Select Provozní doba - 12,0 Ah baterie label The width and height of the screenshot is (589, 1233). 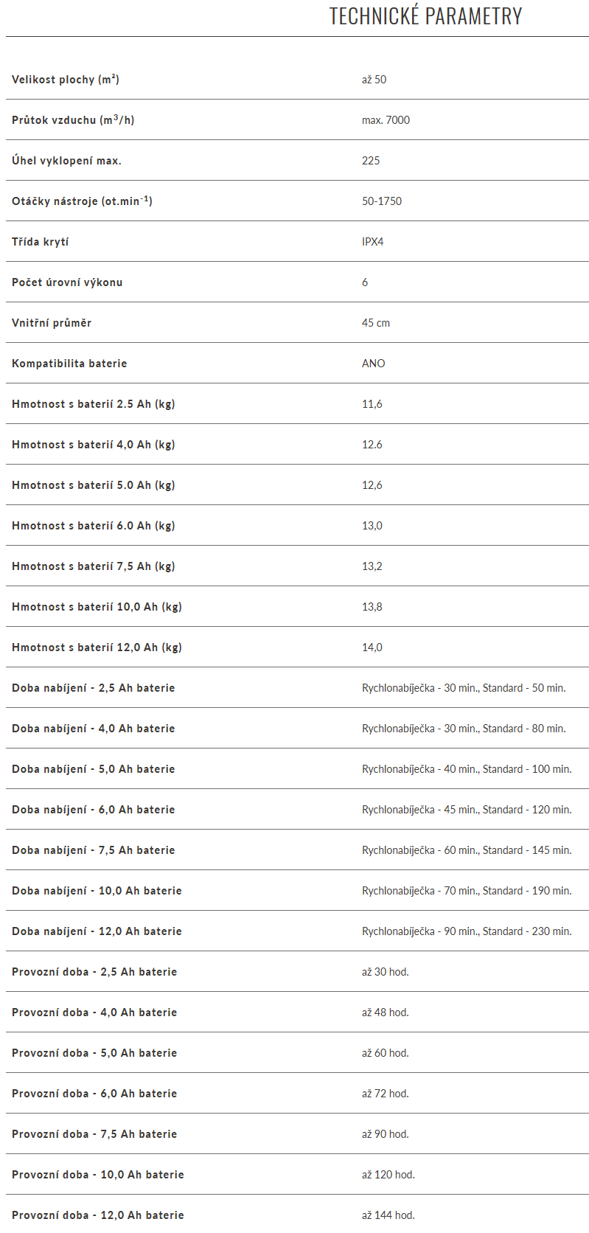(x=98, y=1215)
